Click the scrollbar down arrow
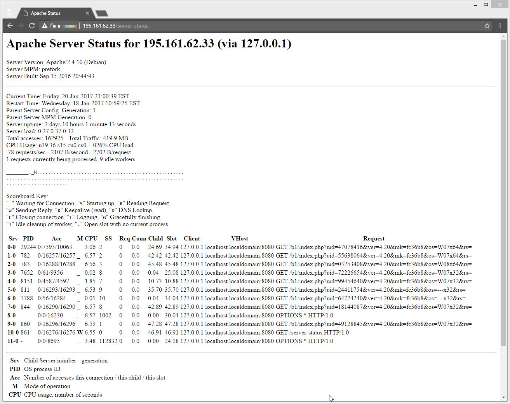Image resolution: width=510 pixels, height=404 pixels. 504,397
